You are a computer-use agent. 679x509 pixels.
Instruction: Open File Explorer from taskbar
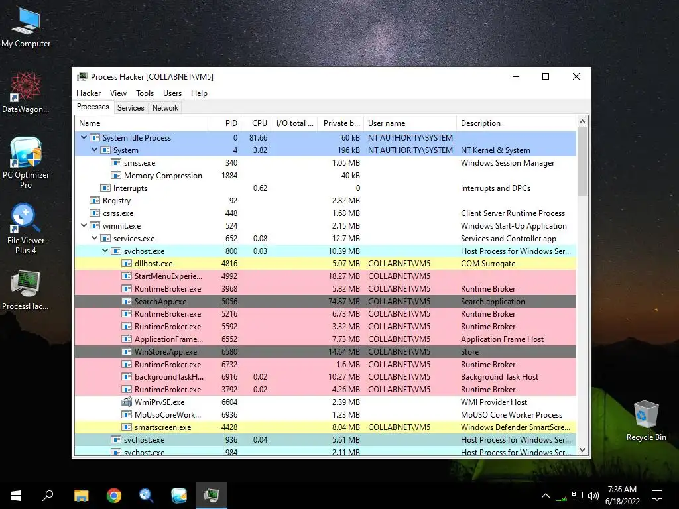pyautogui.click(x=81, y=495)
